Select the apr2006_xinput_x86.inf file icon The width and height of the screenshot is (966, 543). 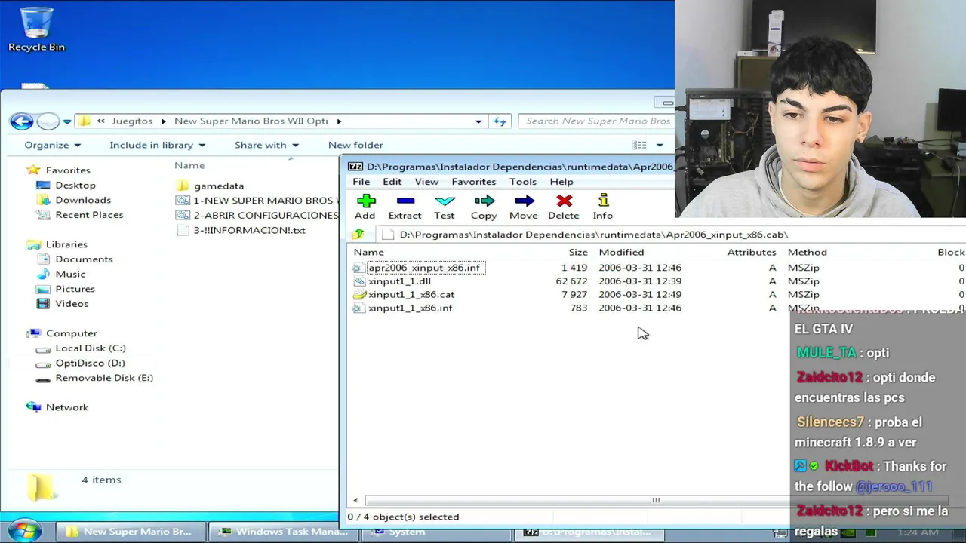(358, 268)
